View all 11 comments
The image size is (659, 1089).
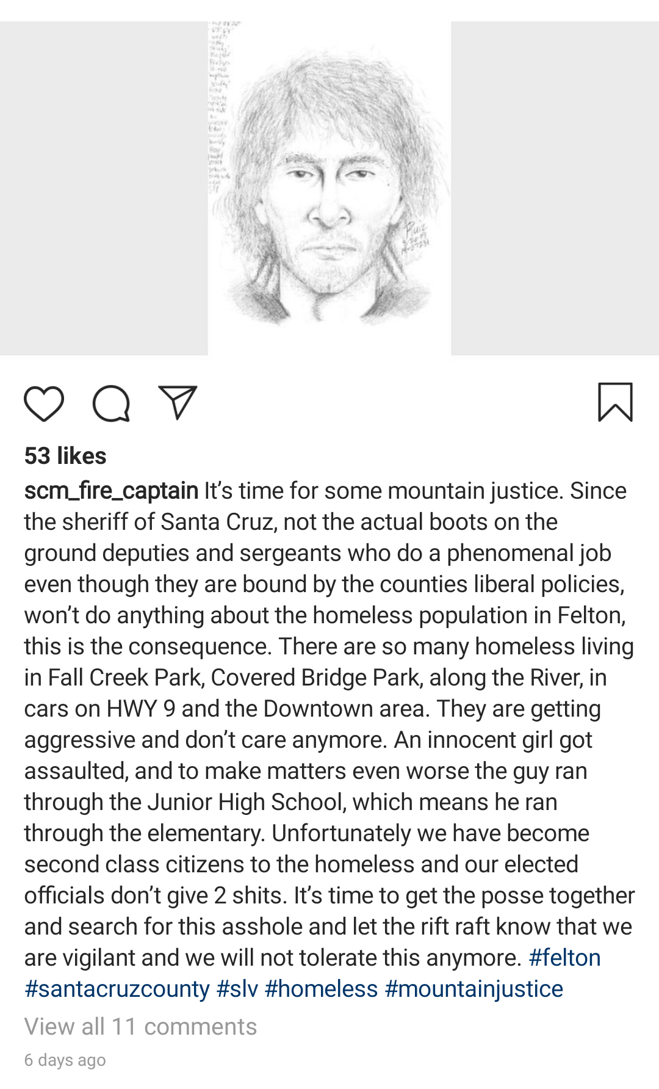click(x=140, y=1027)
